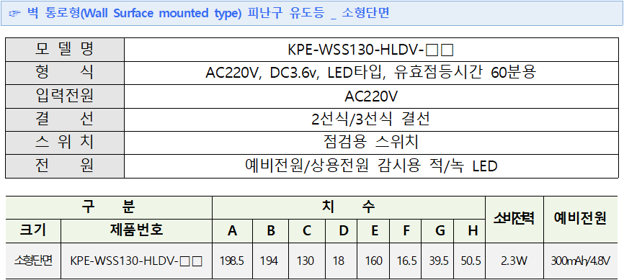The height and width of the screenshot is (280, 624).
Task: Click the '130' value under C
Action: [305, 261]
